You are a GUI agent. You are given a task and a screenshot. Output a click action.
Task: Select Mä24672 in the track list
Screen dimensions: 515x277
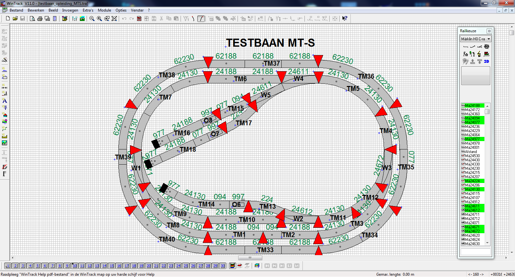473,231
